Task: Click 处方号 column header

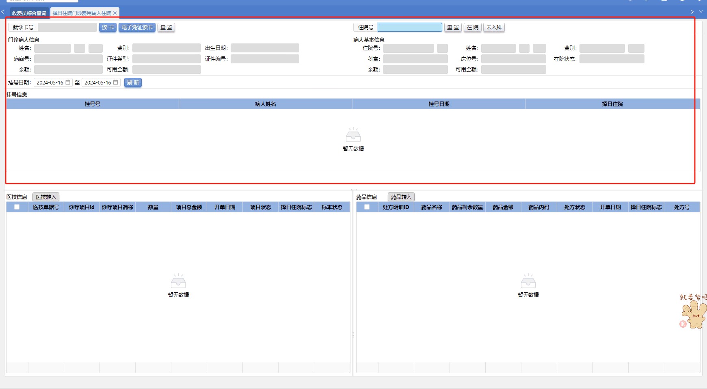Action: point(682,207)
